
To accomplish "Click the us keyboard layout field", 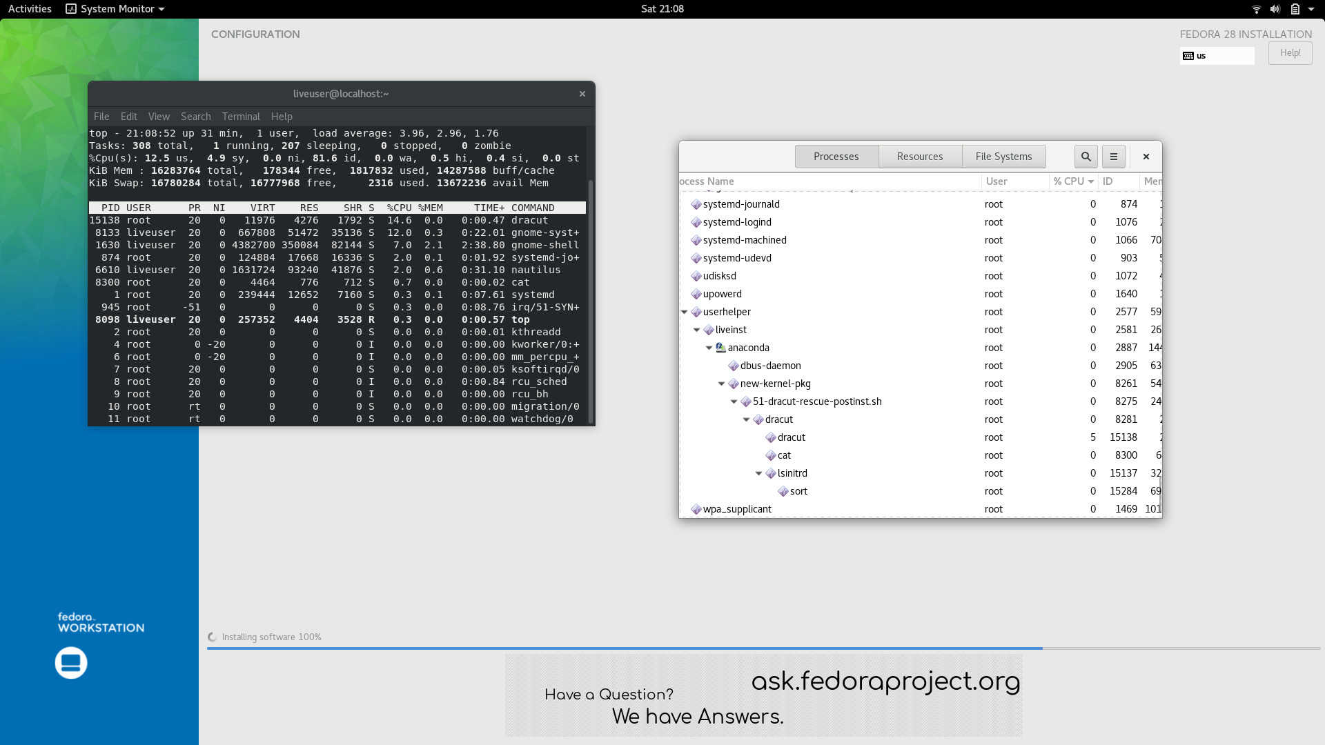I will (1217, 56).
